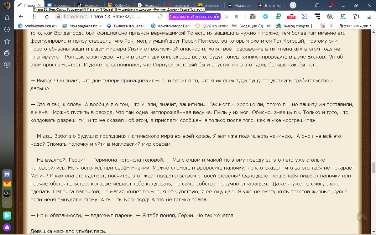Image resolution: width=376 pixels, height=235 pixels.
Task: Open blue sigma extension icon
Action: click(304, 17)
